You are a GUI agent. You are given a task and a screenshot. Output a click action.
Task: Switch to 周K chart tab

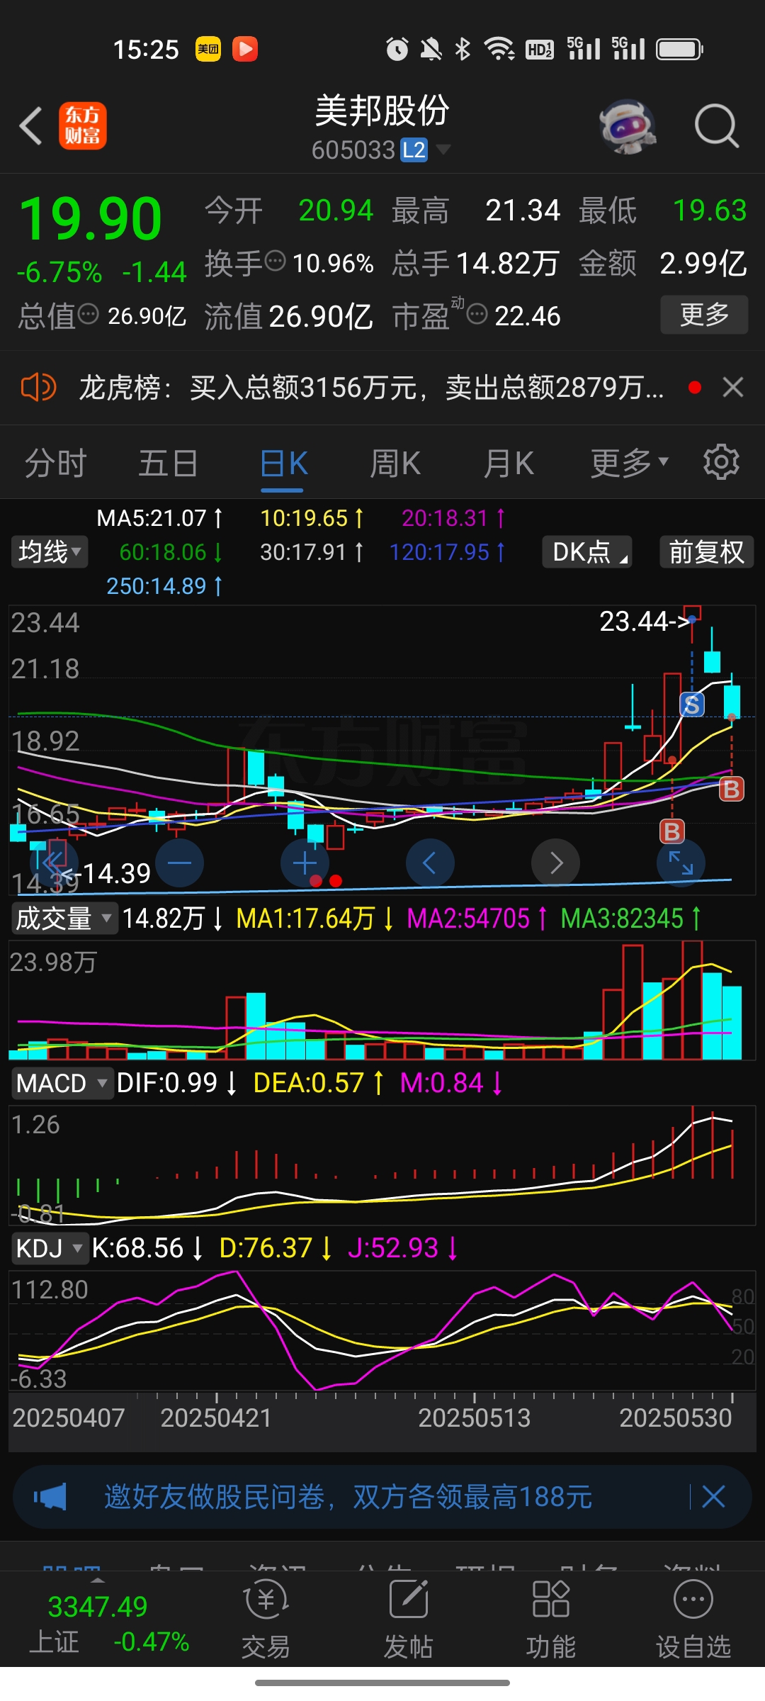[395, 464]
